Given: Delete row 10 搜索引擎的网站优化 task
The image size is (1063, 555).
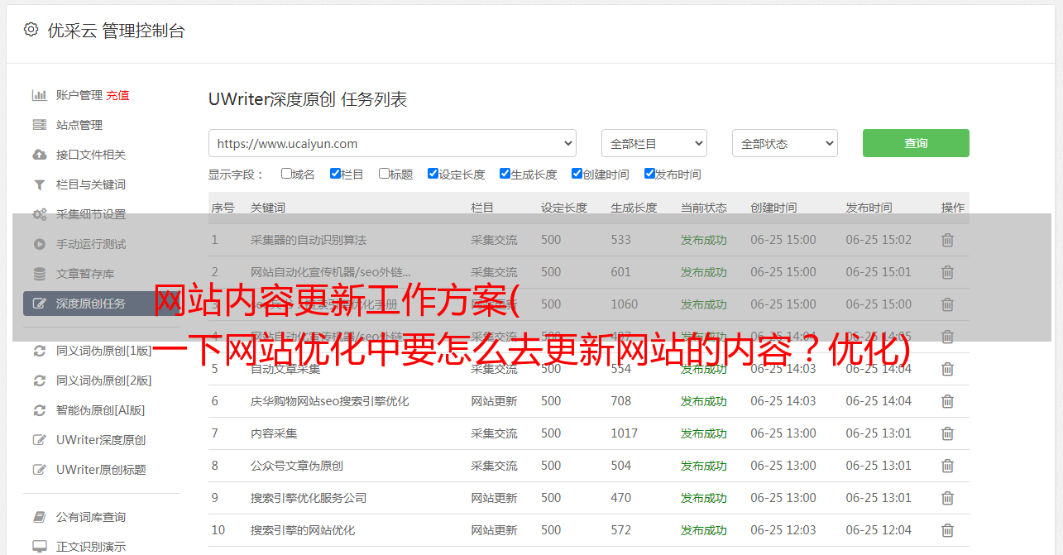Looking at the screenshot, I should (x=947, y=530).
